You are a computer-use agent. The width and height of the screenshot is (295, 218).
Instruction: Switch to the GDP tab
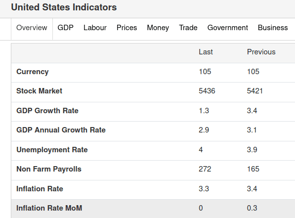click(65, 28)
